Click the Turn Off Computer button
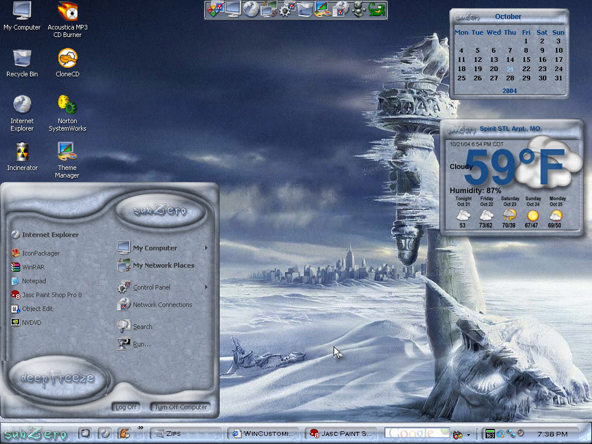Screen dimensions: 592x444 coord(180,407)
